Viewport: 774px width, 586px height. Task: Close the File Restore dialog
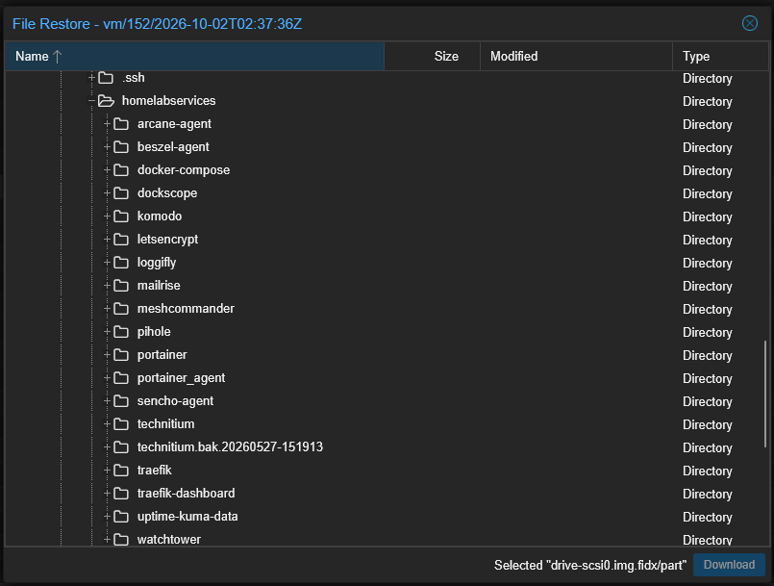tap(749, 23)
